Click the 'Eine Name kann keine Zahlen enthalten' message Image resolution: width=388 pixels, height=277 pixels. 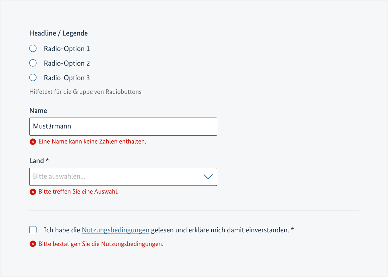pyautogui.click(x=92, y=142)
